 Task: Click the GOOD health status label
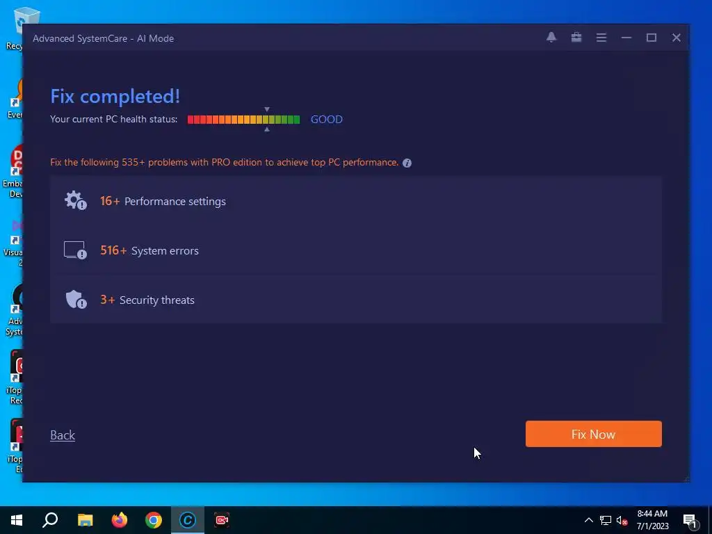pos(327,120)
